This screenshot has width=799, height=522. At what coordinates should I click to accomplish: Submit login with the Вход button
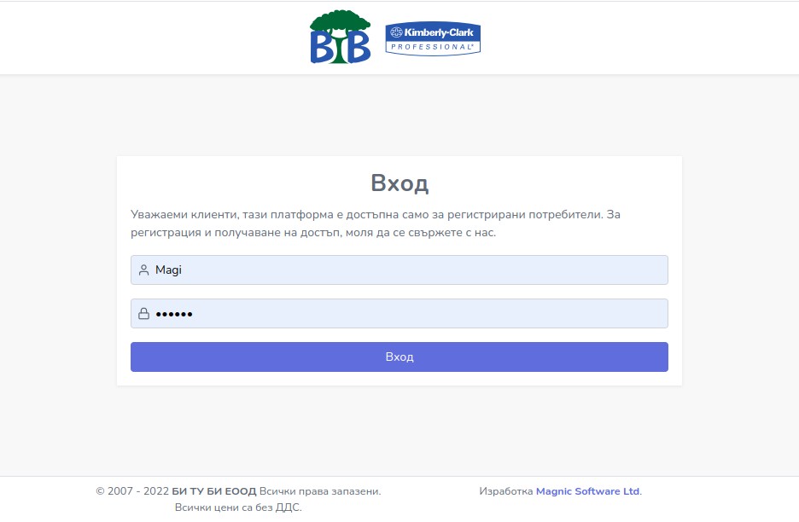[399, 357]
